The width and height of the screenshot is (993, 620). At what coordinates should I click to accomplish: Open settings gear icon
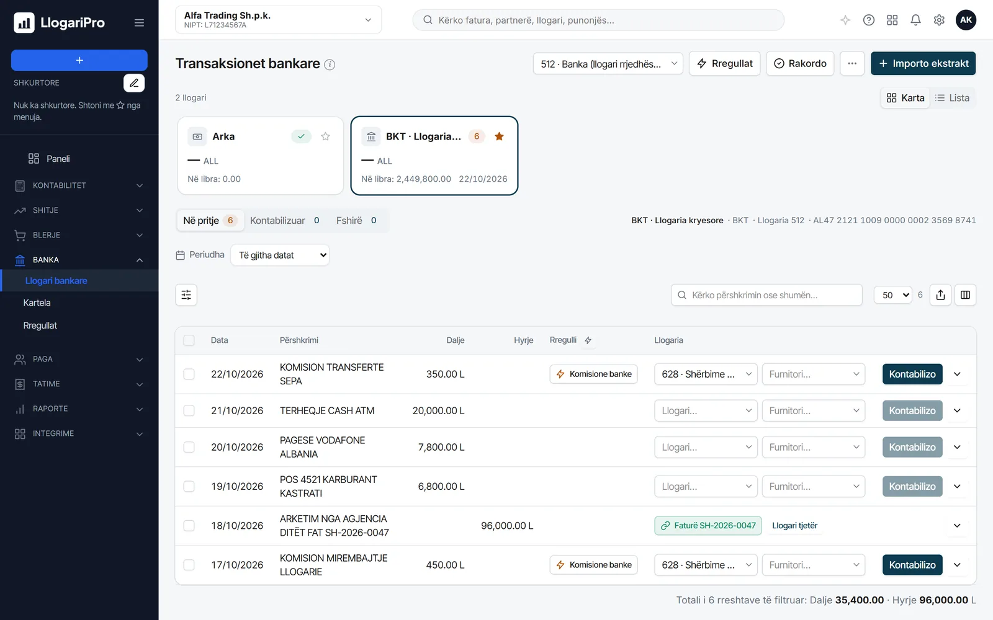(x=939, y=20)
